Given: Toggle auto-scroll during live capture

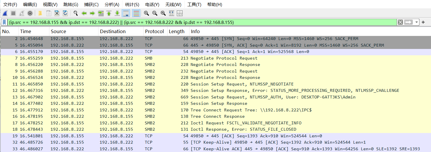Looking at the screenshot, I should [x=126, y=13].
